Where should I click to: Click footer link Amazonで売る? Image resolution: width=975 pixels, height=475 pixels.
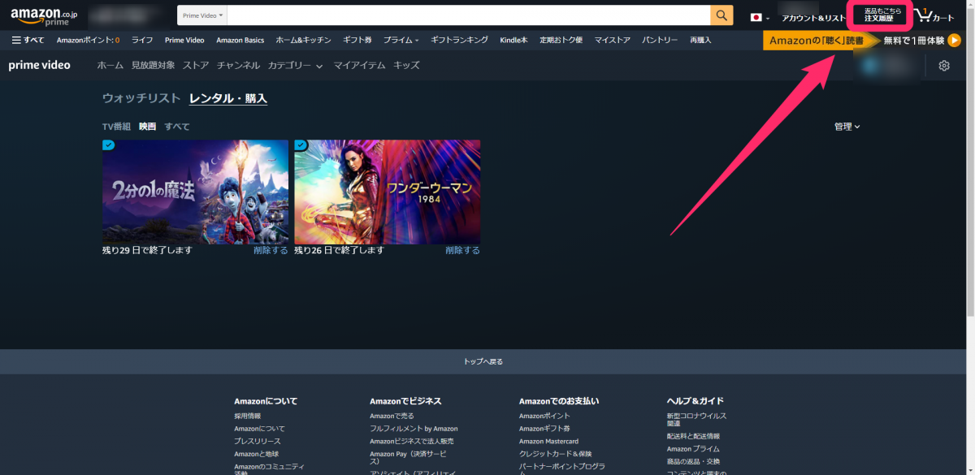(x=392, y=417)
